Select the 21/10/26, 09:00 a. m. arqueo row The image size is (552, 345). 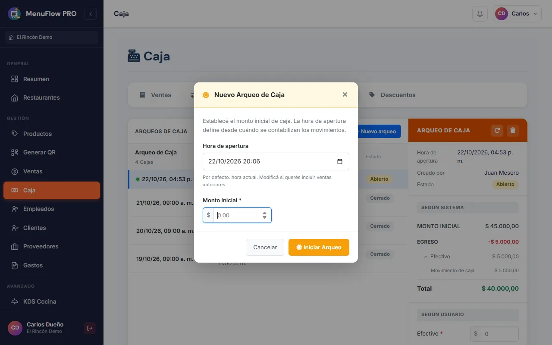(268, 203)
